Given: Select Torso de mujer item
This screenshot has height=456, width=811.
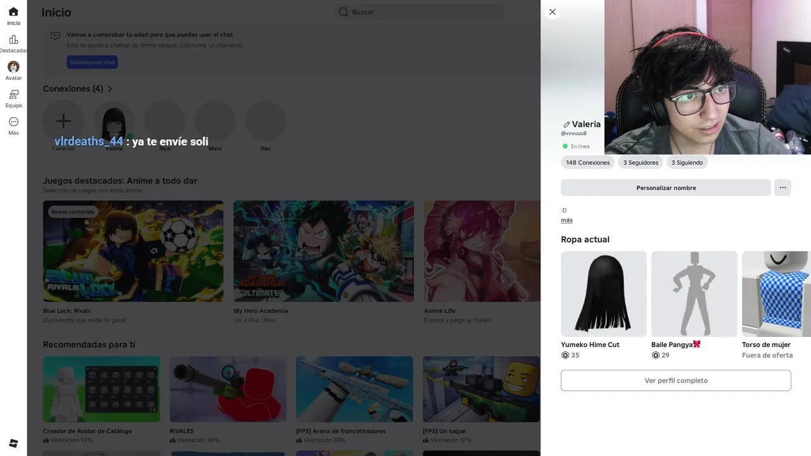Looking at the screenshot, I should (x=776, y=294).
